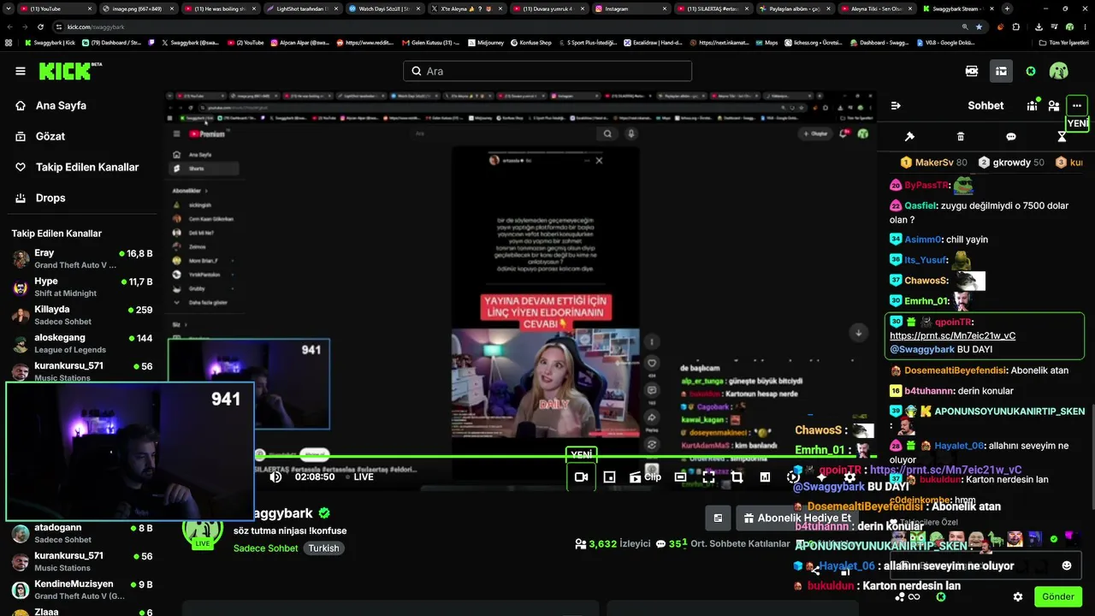This screenshot has height=616, width=1095.
Task: Click the chat bubble mode icon
Action: coord(1011,137)
